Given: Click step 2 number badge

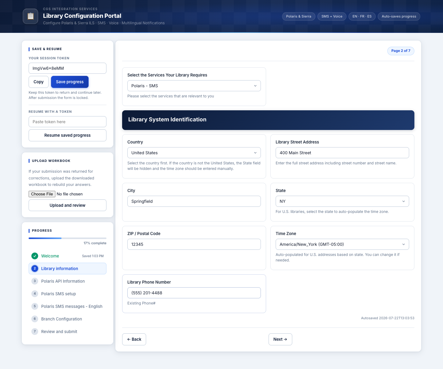Looking at the screenshot, I should [35, 269].
